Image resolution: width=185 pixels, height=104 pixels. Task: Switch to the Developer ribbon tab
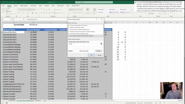point(60,6)
